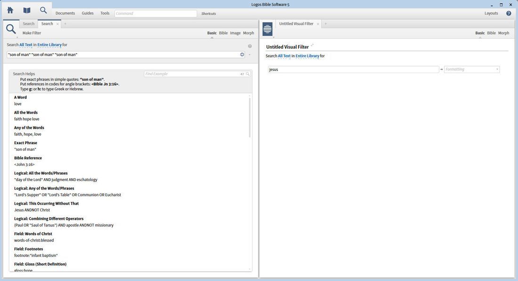Screen dimensions: 518x281
Task: Select words-of-christ:blessed example
Action: click(34, 240)
